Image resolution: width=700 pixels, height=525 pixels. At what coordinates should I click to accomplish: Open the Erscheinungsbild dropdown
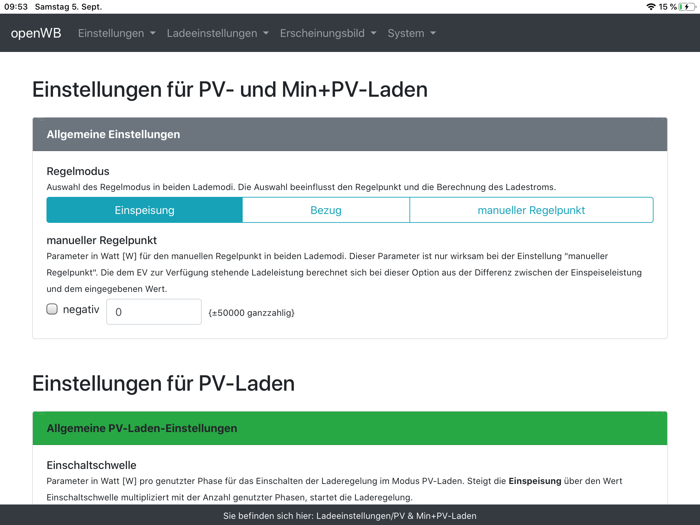pyautogui.click(x=328, y=33)
